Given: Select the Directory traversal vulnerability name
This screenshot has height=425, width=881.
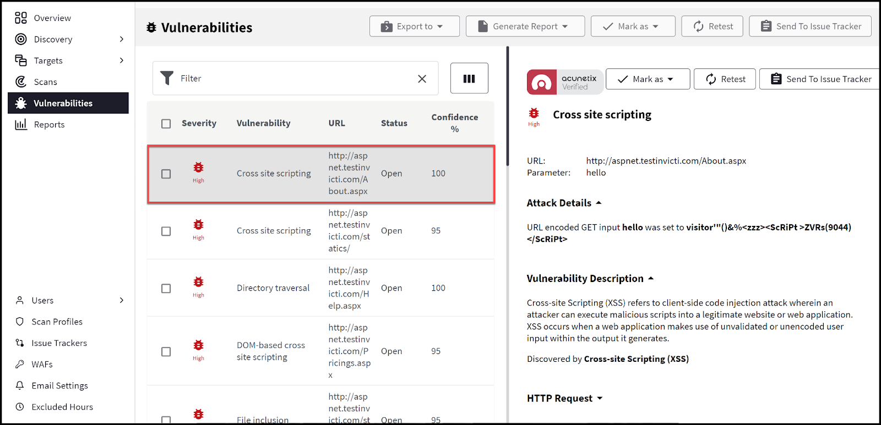Looking at the screenshot, I should [273, 288].
